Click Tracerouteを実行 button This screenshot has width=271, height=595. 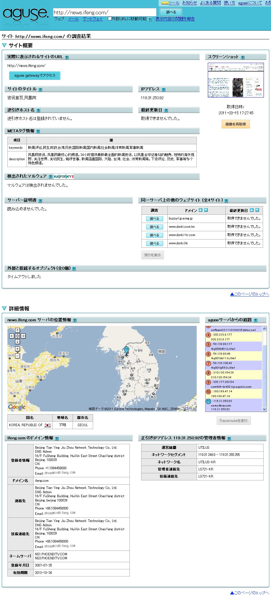(233, 421)
